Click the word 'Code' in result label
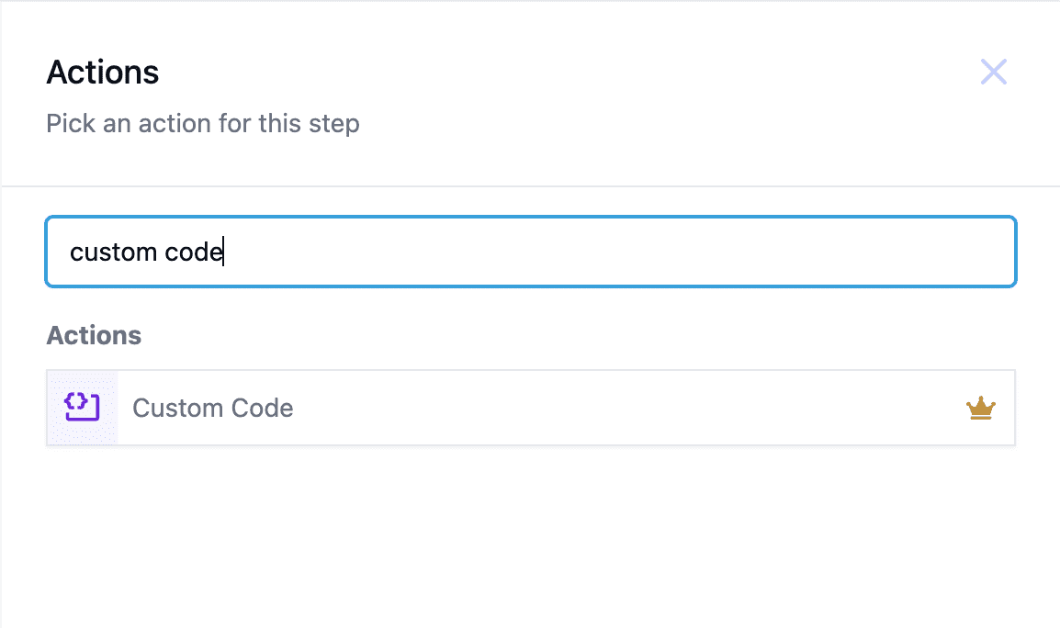Viewport: 1060px width, 628px height. click(x=263, y=408)
